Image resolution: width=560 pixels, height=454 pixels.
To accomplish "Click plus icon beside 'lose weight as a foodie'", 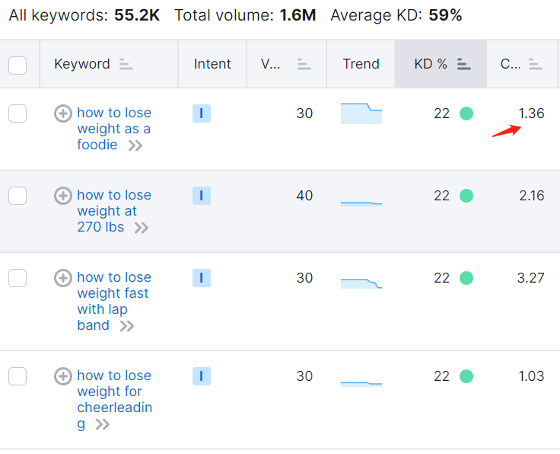I will [x=63, y=113].
